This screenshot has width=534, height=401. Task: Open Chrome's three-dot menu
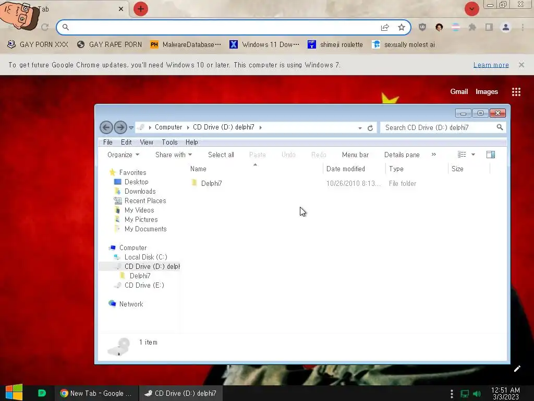tap(523, 27)
